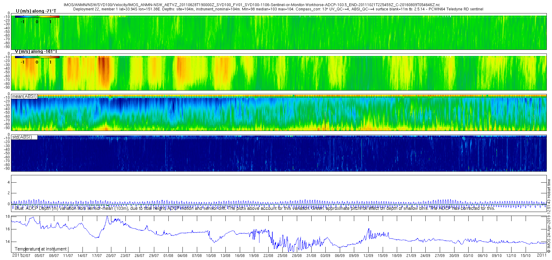The height and width of the screenshot is (260, 552).
Task: Select the 'U (m/s) along -71°T' label
Action: coord(36,11)
